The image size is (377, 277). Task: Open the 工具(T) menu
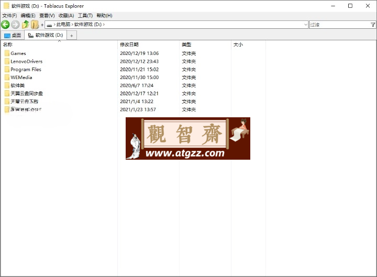tap(85, 16)
